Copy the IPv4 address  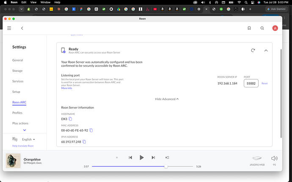[x=84, y=141]
